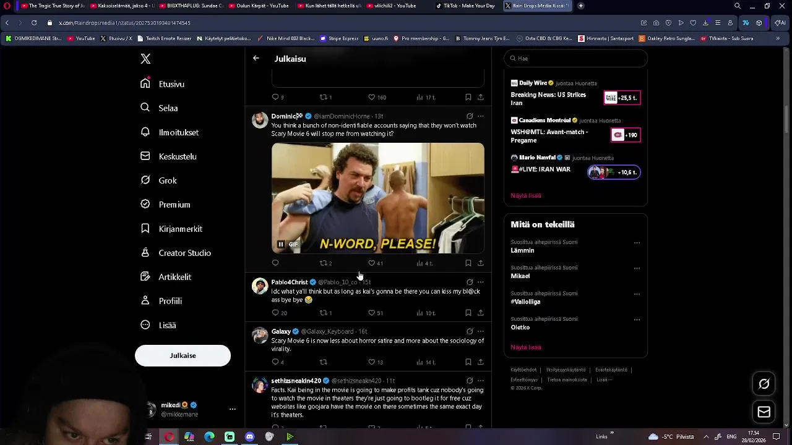Go back with the Julkaisu arrow

(x=256, y=58)
